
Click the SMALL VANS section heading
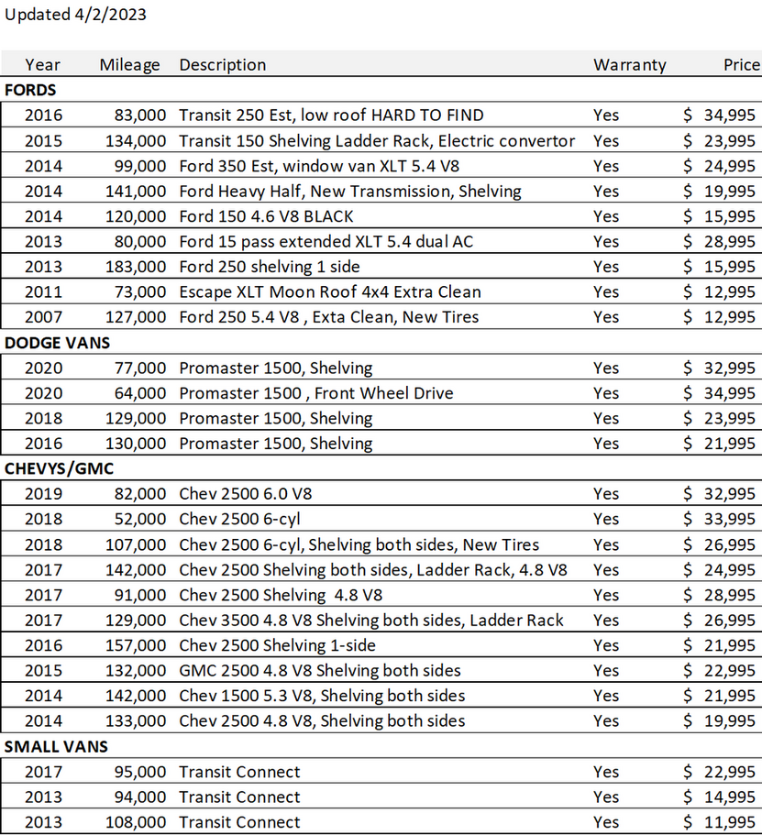57,747
